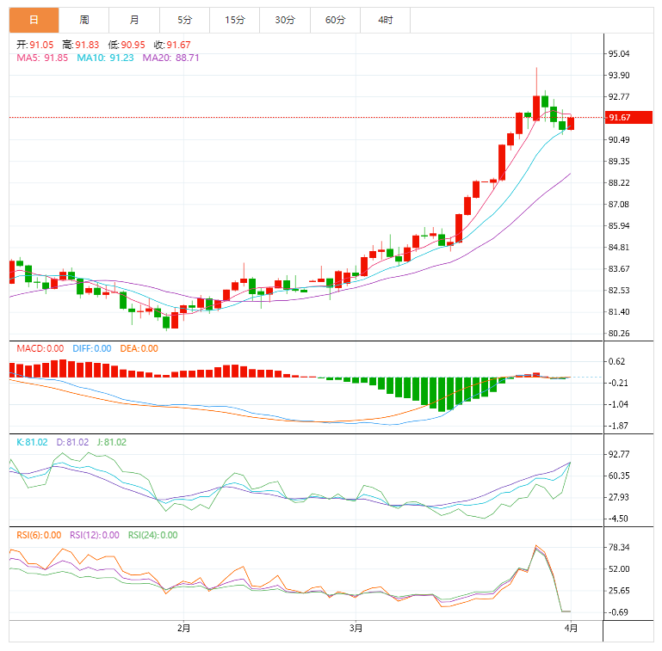The width and height of the screenshot is (662, 651).
Task: Click the 83.67 price axis label
Action: click(618, 268)
